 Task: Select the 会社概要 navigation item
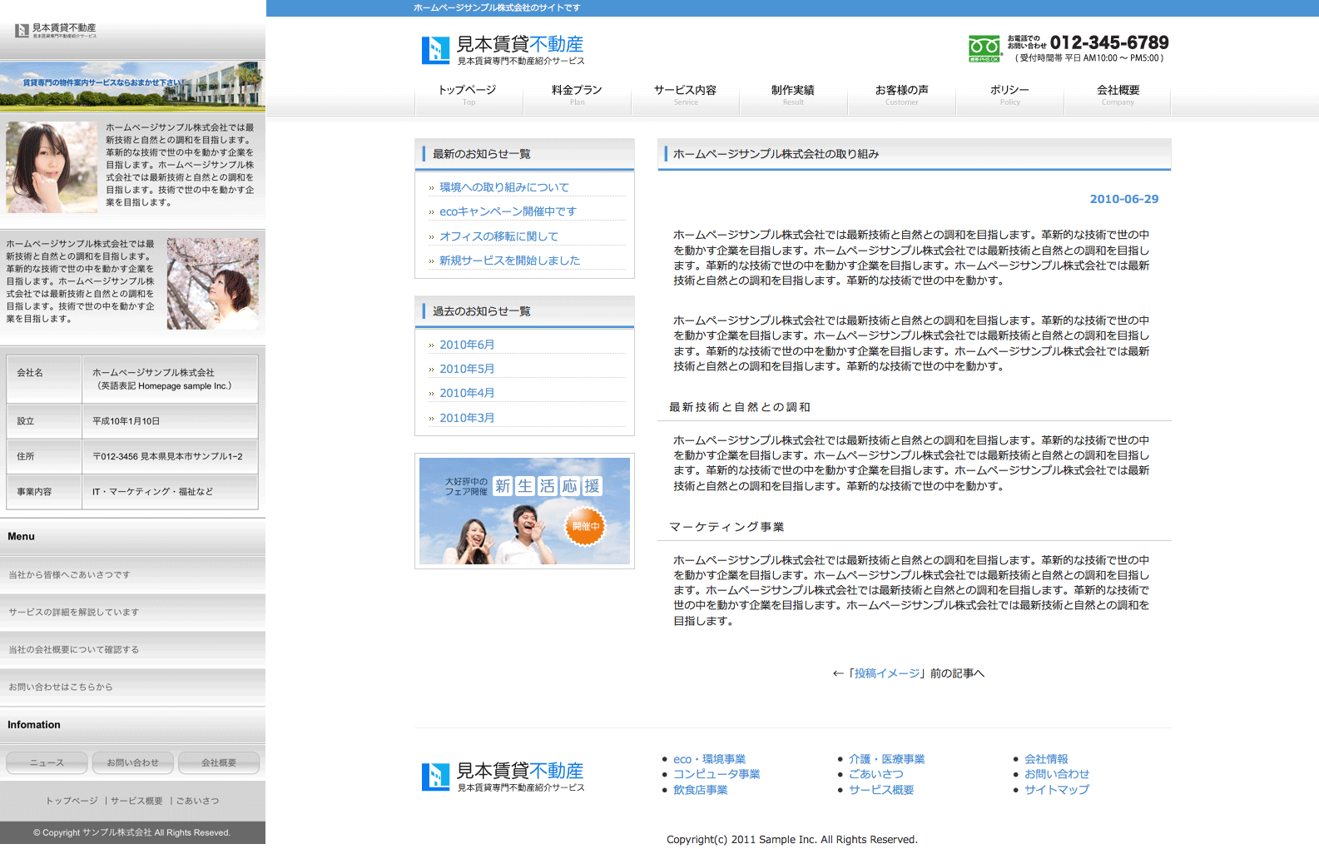(1118, 95)
